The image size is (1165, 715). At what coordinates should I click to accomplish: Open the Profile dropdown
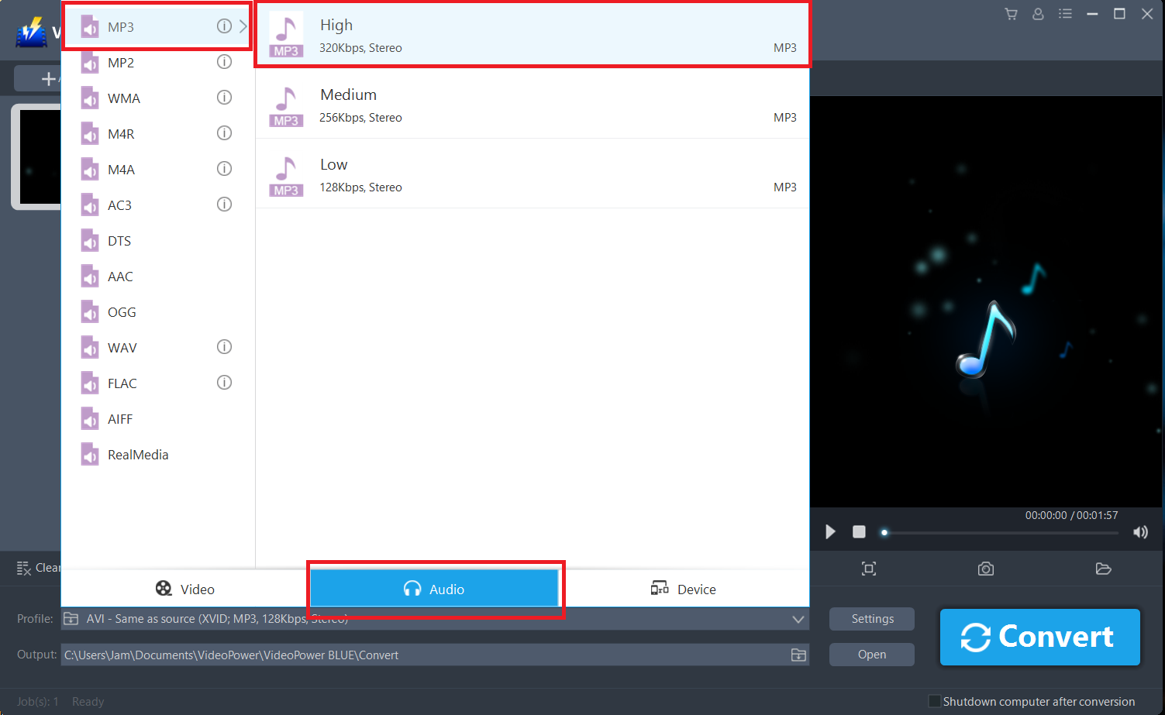(x=798, y=618)
